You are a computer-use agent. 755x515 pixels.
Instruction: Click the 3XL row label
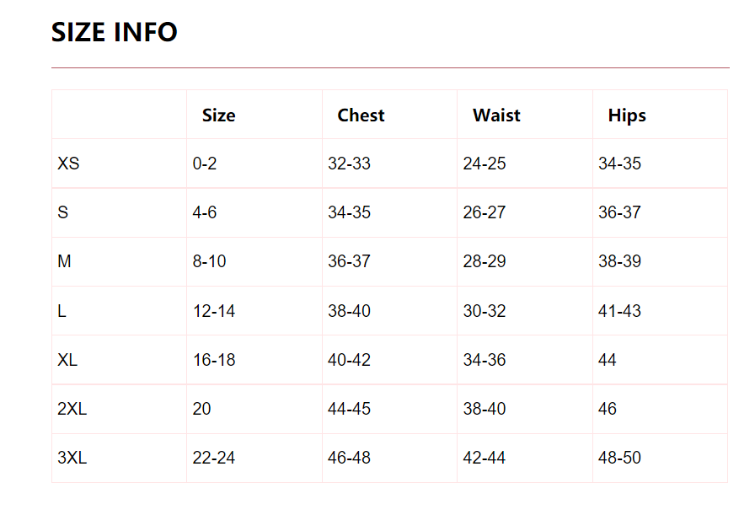72,457
